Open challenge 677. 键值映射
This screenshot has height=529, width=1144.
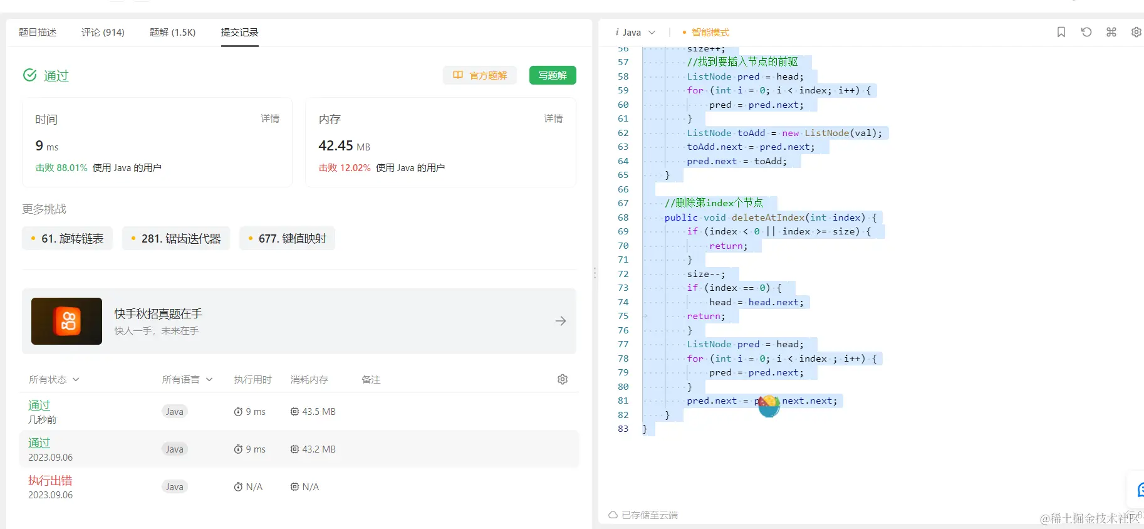[287, 238]
